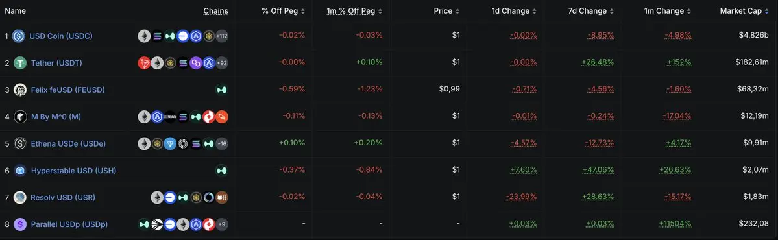778x240 pixels.
Task: Sort by the 7d Change column header
Action: 591,11
